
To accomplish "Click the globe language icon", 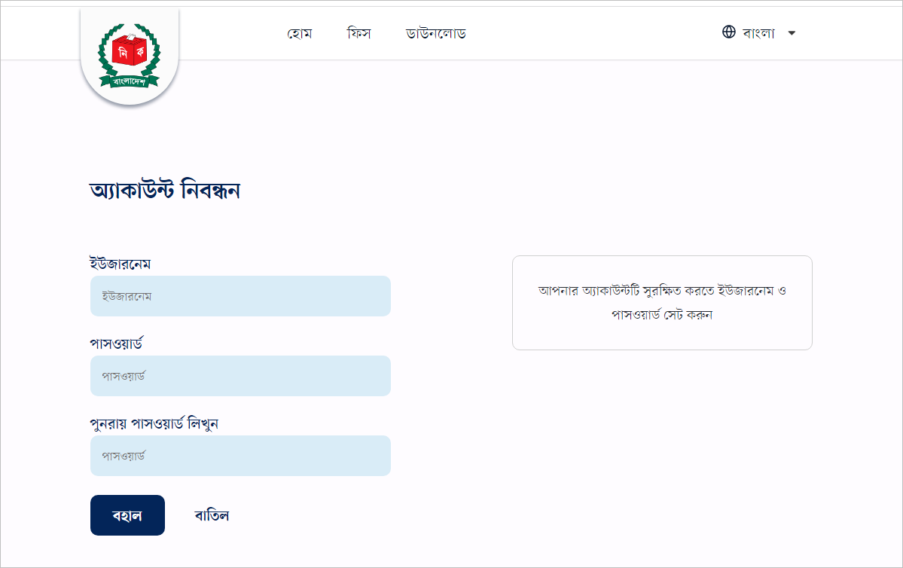I will click(x=728, y=32).
